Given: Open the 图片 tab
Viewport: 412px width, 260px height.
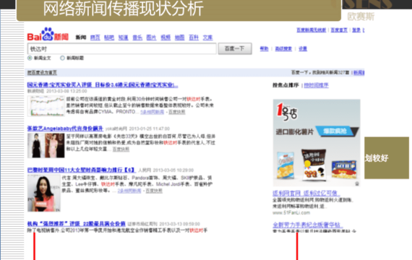Looking at the screenshot, I should pos(151,38).
